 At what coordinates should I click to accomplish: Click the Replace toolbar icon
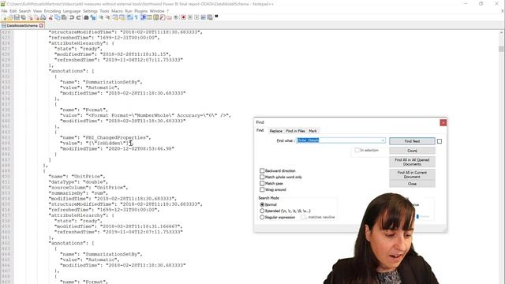[93, 17]
